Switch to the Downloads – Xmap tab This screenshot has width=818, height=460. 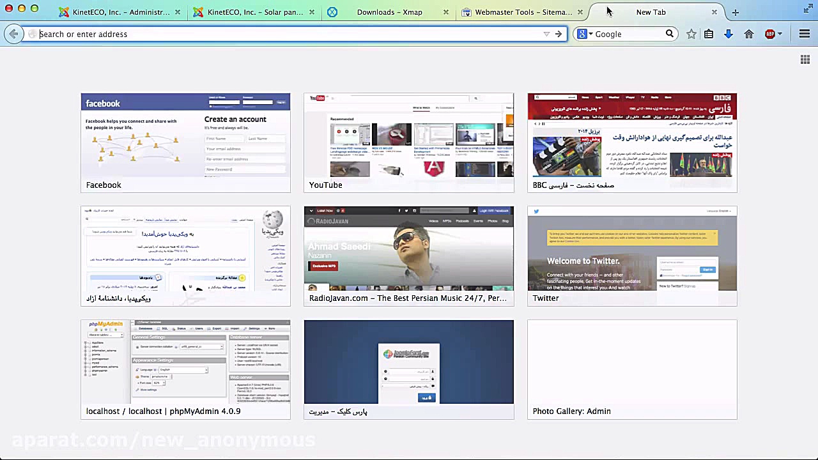coord(389,12)
